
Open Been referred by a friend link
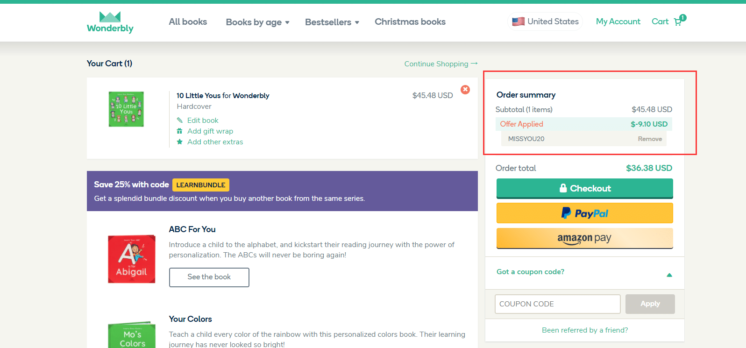585,330
